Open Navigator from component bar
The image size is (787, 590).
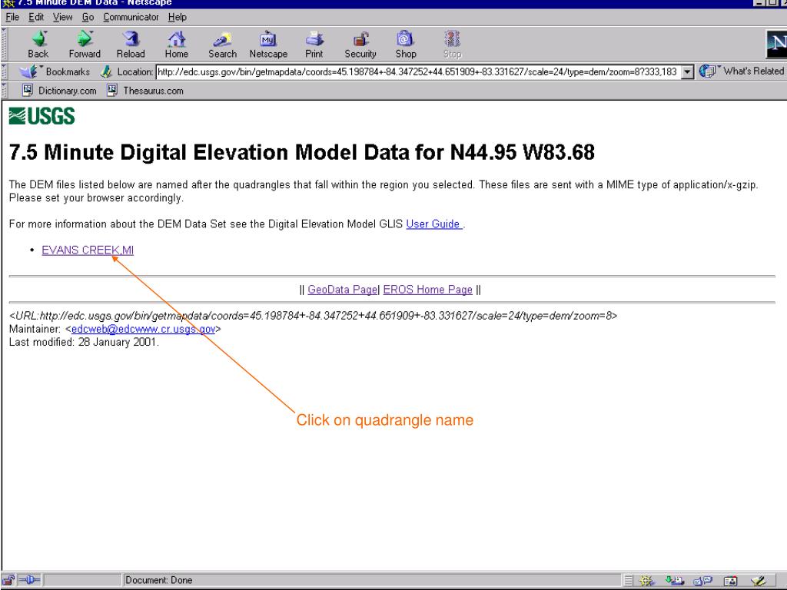click(x=646, y=581)
